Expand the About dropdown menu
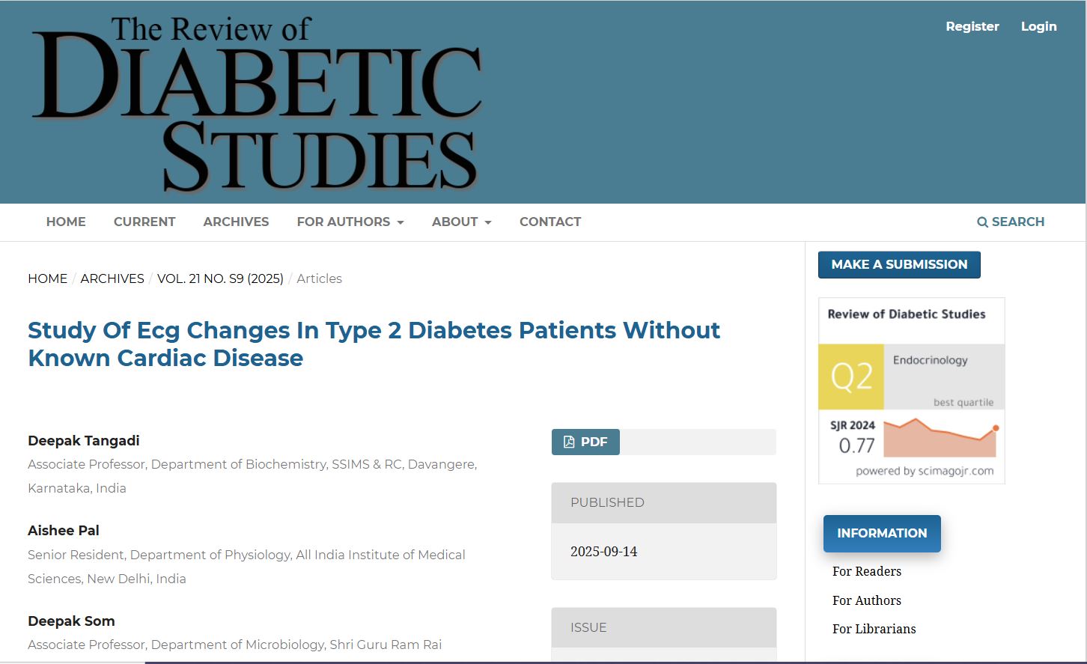Screen dimensions: 1087x664 point(461,222)
